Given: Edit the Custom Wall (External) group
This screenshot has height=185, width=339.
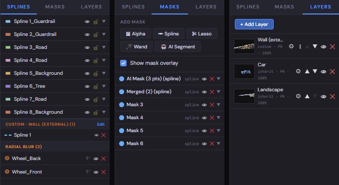Looking at the screenshot, I should 101,124.
